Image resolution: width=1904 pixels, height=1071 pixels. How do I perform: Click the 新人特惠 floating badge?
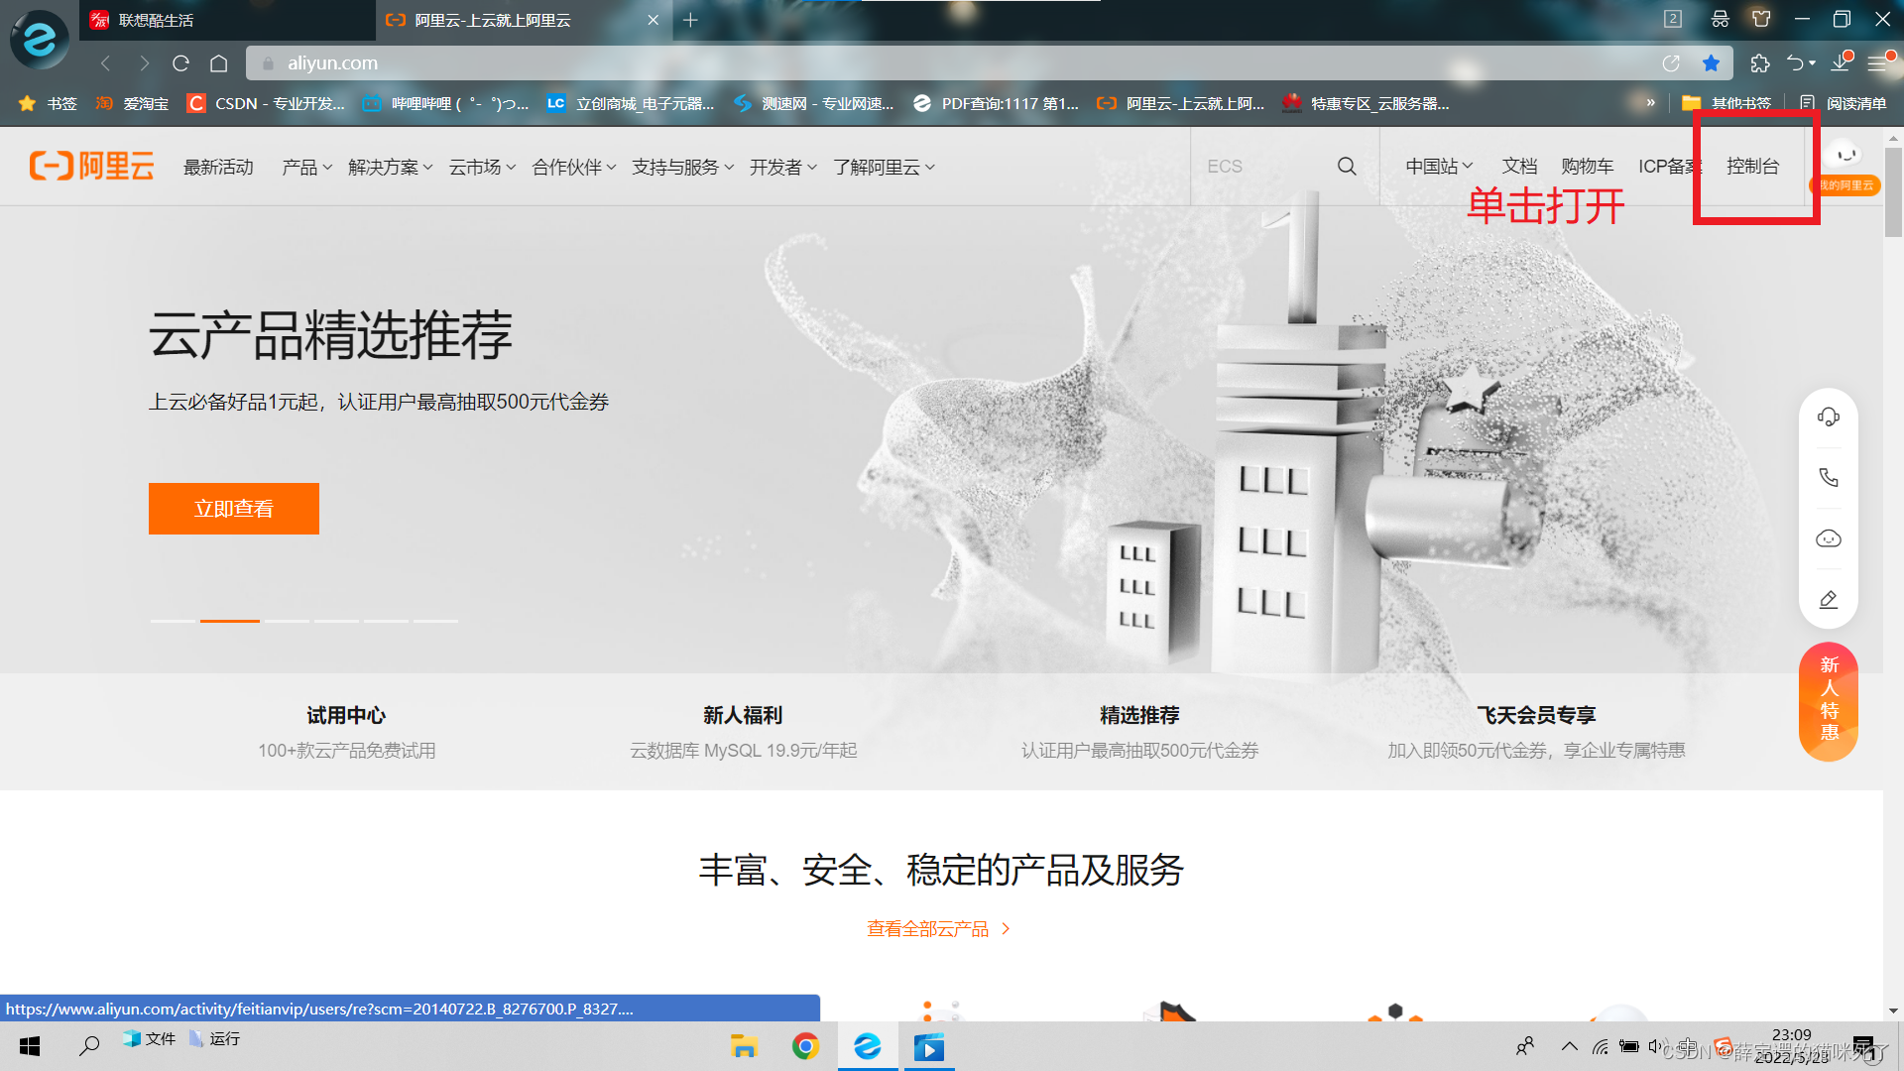tap(1829, 702)
